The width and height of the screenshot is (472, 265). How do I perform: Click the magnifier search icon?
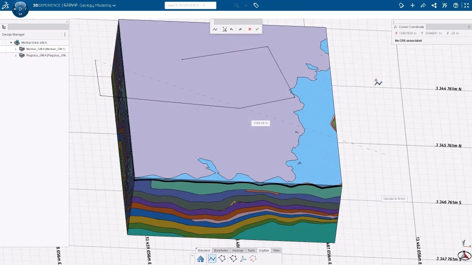coord(236,5)
